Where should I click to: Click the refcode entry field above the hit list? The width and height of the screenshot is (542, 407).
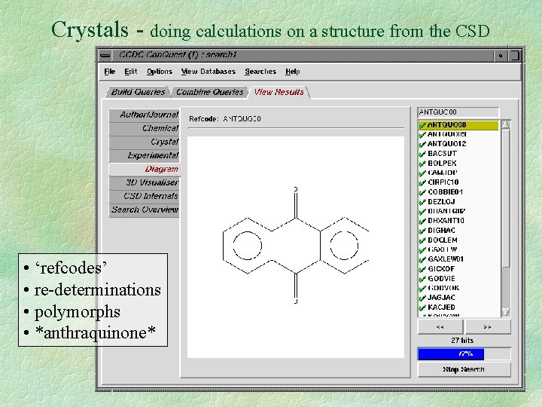458,112
